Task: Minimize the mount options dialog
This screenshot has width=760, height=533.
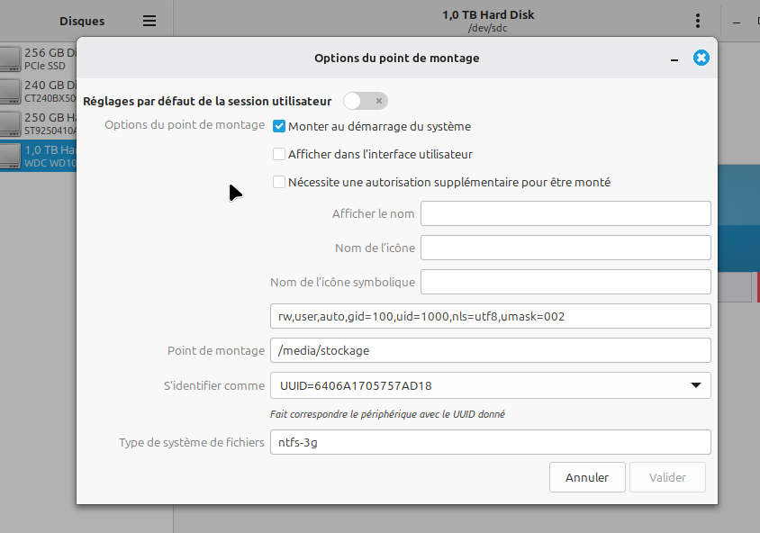Action: 674,59
